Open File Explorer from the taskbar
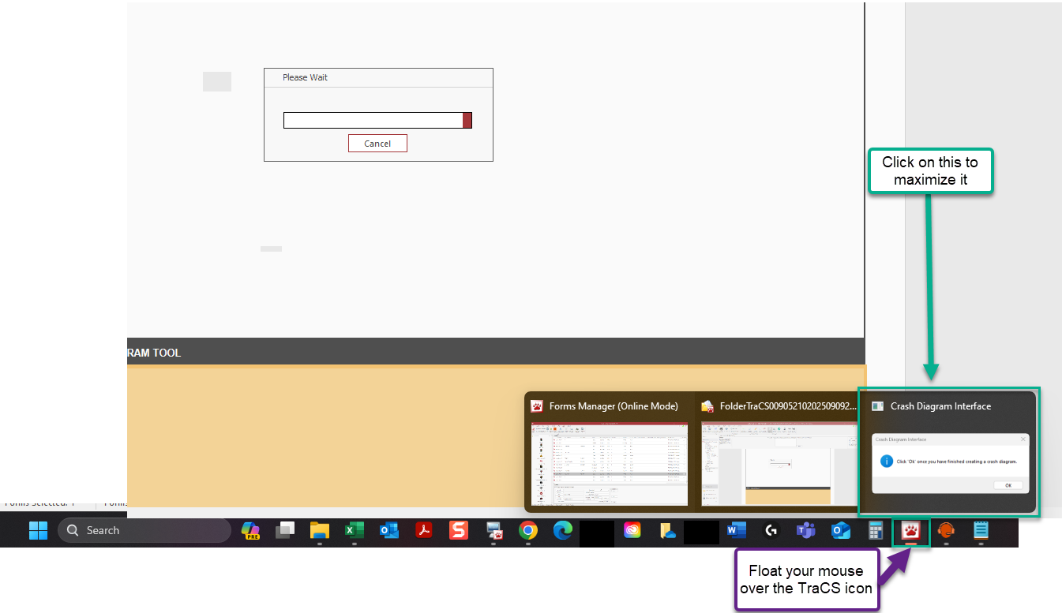Viewport: 1062px width, 613px height. 319,530
